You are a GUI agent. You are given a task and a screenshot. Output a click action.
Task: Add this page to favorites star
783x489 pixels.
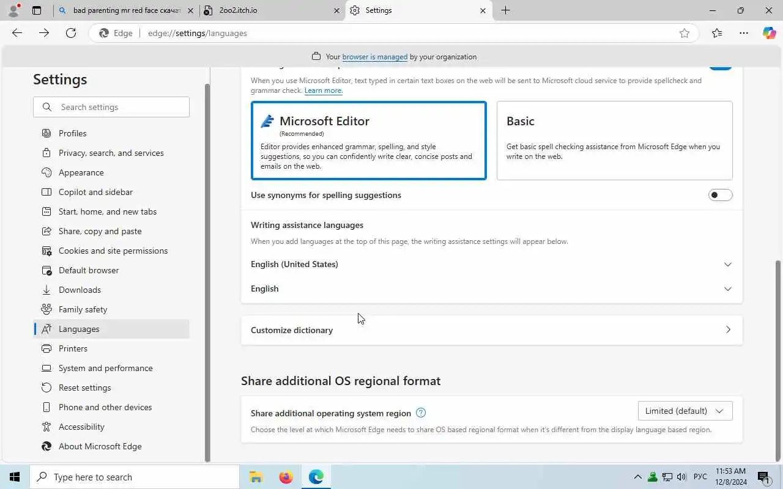[x=685, y=33]
